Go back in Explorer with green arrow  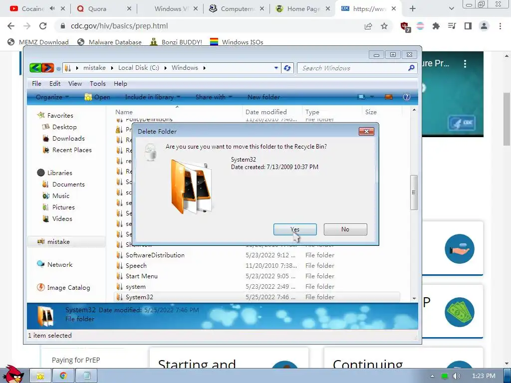pyautogui.click(x=35, y=68)
